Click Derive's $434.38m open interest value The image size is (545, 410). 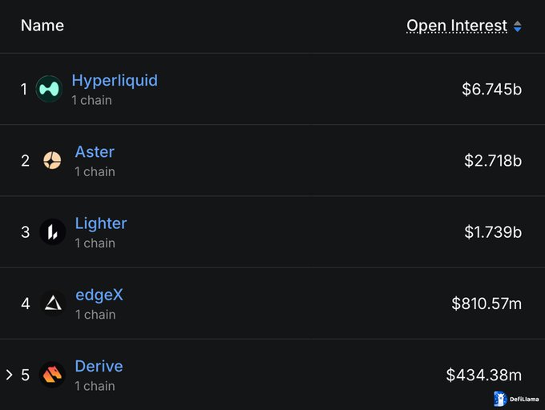tap(484, 375)
